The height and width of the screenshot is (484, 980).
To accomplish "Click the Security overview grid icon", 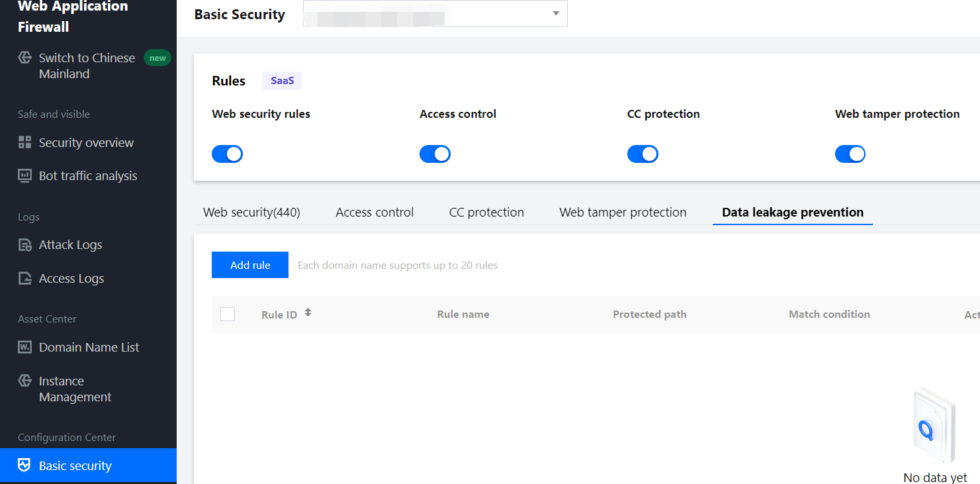I will coord(24,142).
